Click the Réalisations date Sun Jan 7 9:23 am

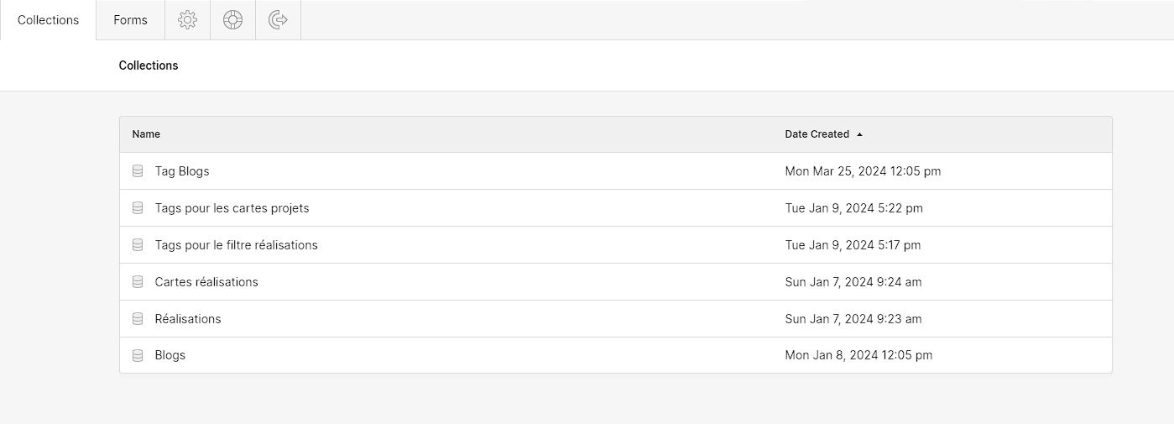(853, 319)
